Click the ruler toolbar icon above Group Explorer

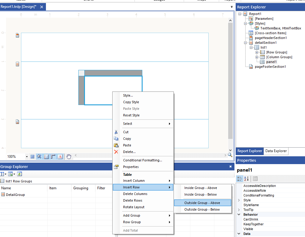[53, 156]
